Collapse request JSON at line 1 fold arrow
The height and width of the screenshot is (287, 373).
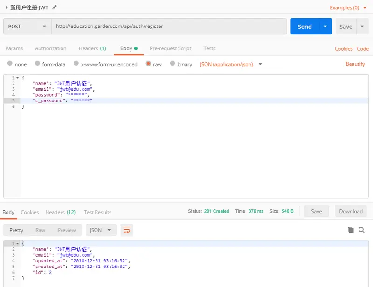coord(17,78)
